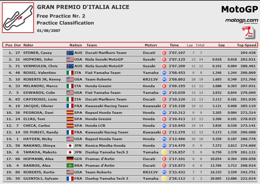Click the Australian flag next to Stoner

click(x=70, y=53)
